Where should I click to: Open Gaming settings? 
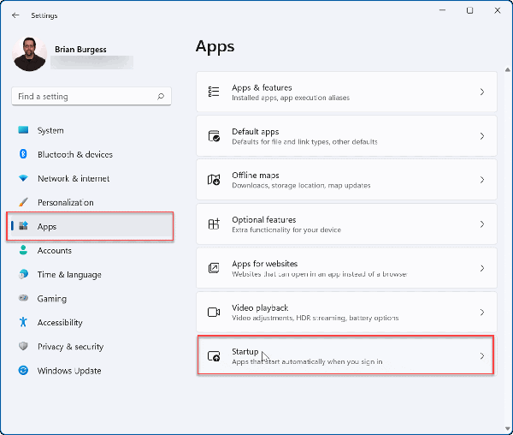coord(51,298)
